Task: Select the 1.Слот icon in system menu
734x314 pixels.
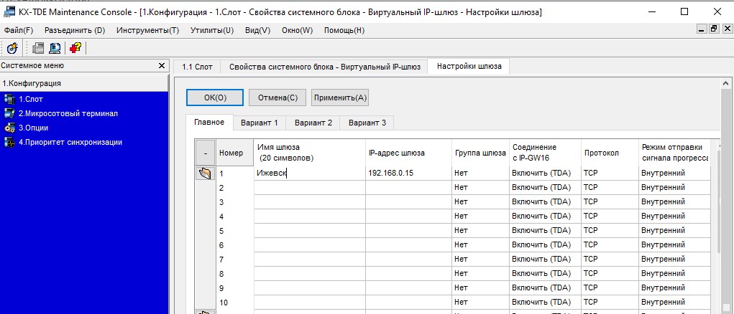Action: click(9, 100)
